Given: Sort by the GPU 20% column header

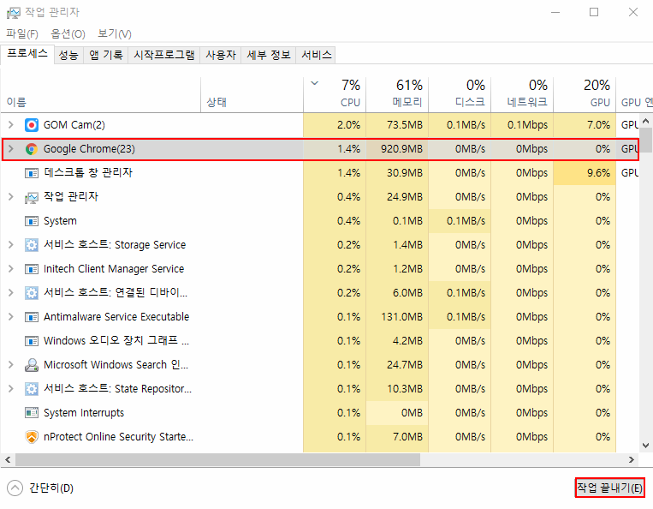Looking at the screenshot, I should (x=585, y=94).
